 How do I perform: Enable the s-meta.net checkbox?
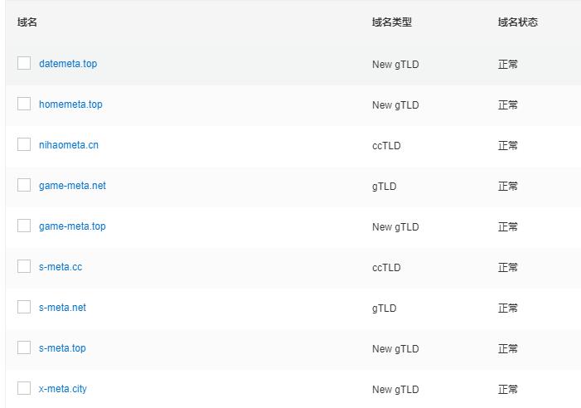tap(24, 307)
